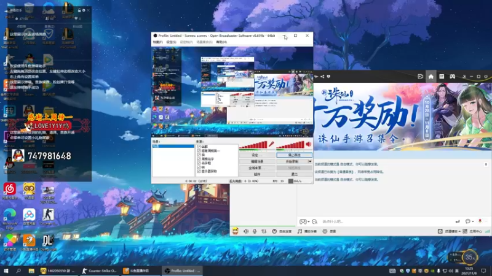Open the 场景集合(S) menu in OBS
The image size is (492, 276).
[x=204, y=42]
